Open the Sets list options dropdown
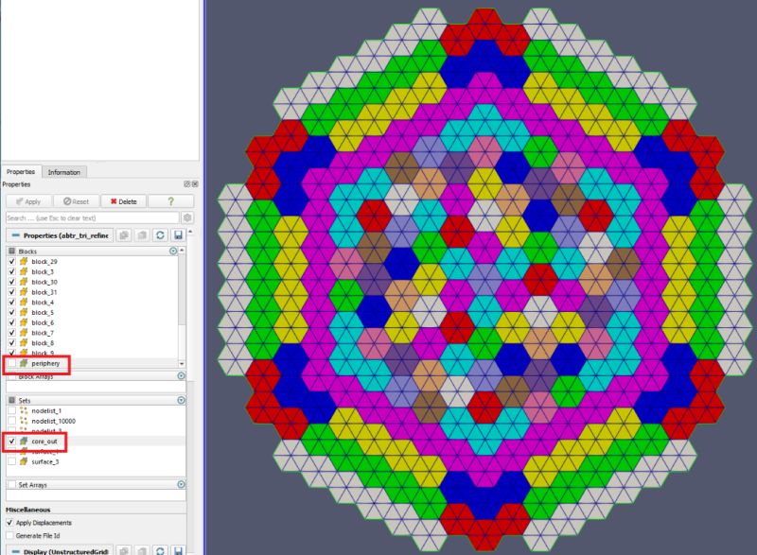757x555 pixels. [181, 400]
